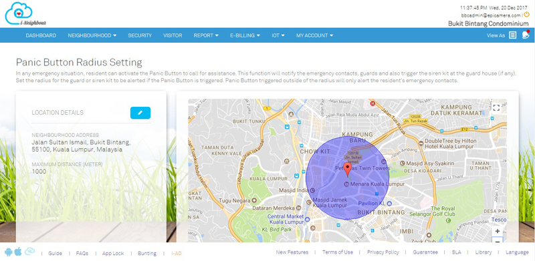This screenshot has height=261, width=535.
Task: Expand the Report dropdown menu
Action: point(206,35)
